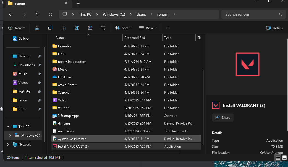Viewport: 288px width, 167px height.
Task: Select the OneDrive cloud folder
Action: point(126,77)
